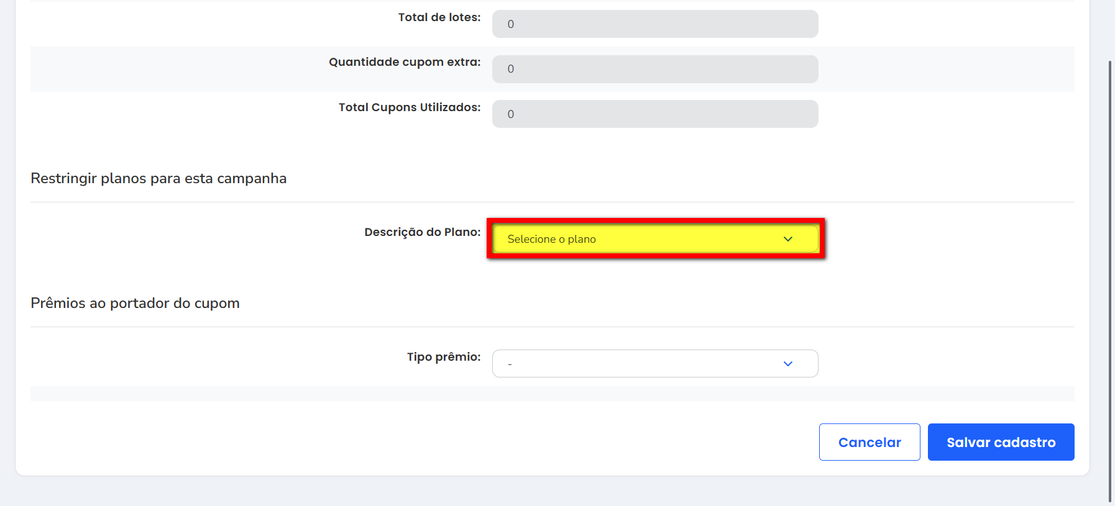Focus the Total de lotes field

[654, 24]
